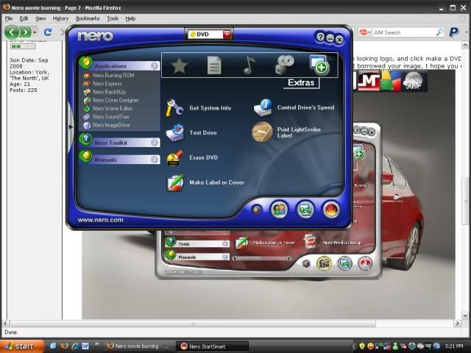
Task: Expand hidden system tray icons arrow
Action: (x=354, y=346)
